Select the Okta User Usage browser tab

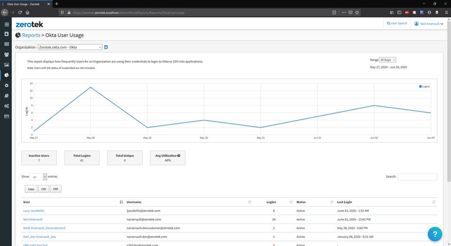point(26,4)
